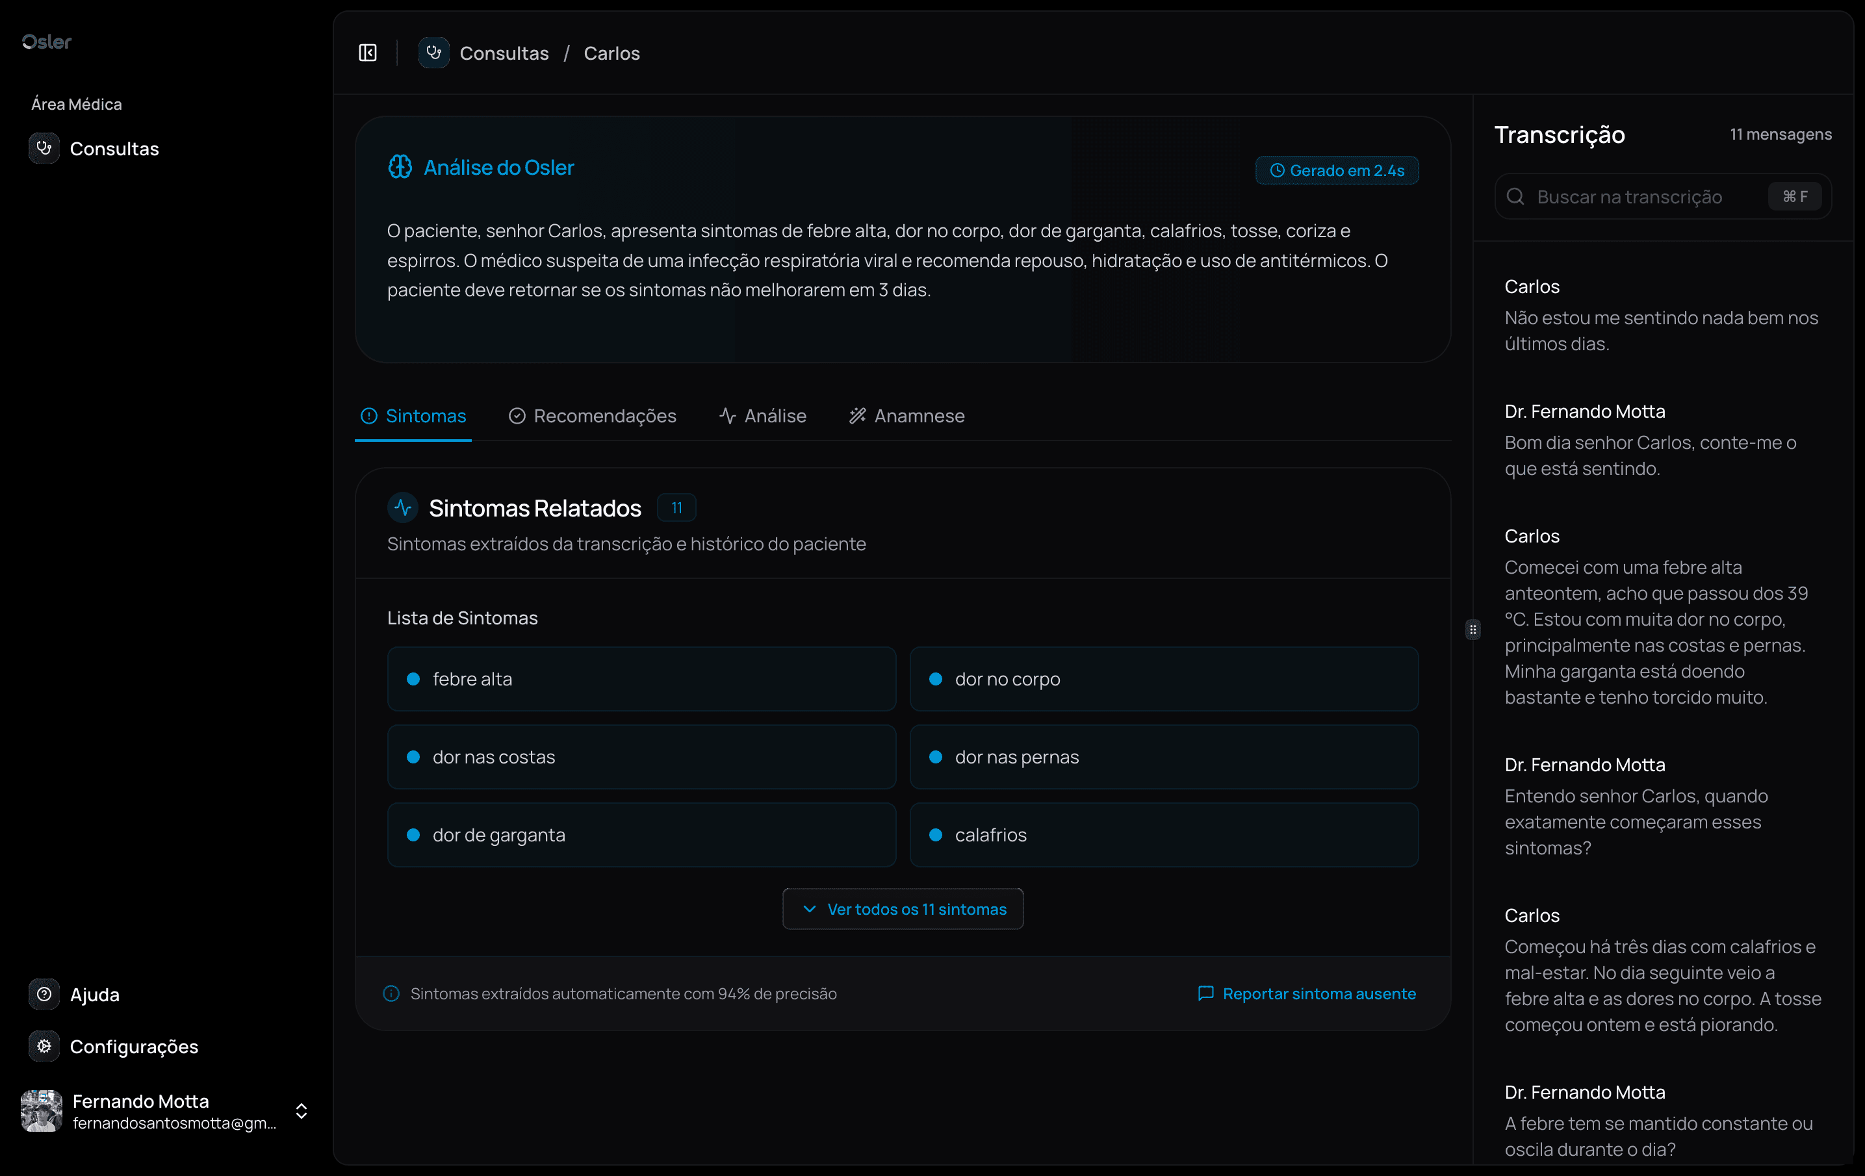Image resolution: width=1865 pixels, height=1176 pixels.
Task: Click the brain icon beside Análise do Osler
Action: (400, 166)
